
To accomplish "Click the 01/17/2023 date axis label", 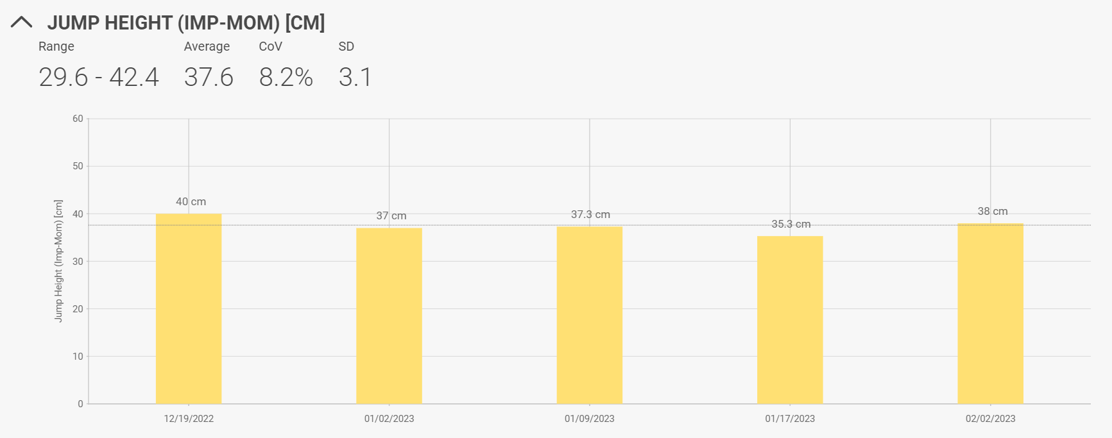I will pos(790,419).
